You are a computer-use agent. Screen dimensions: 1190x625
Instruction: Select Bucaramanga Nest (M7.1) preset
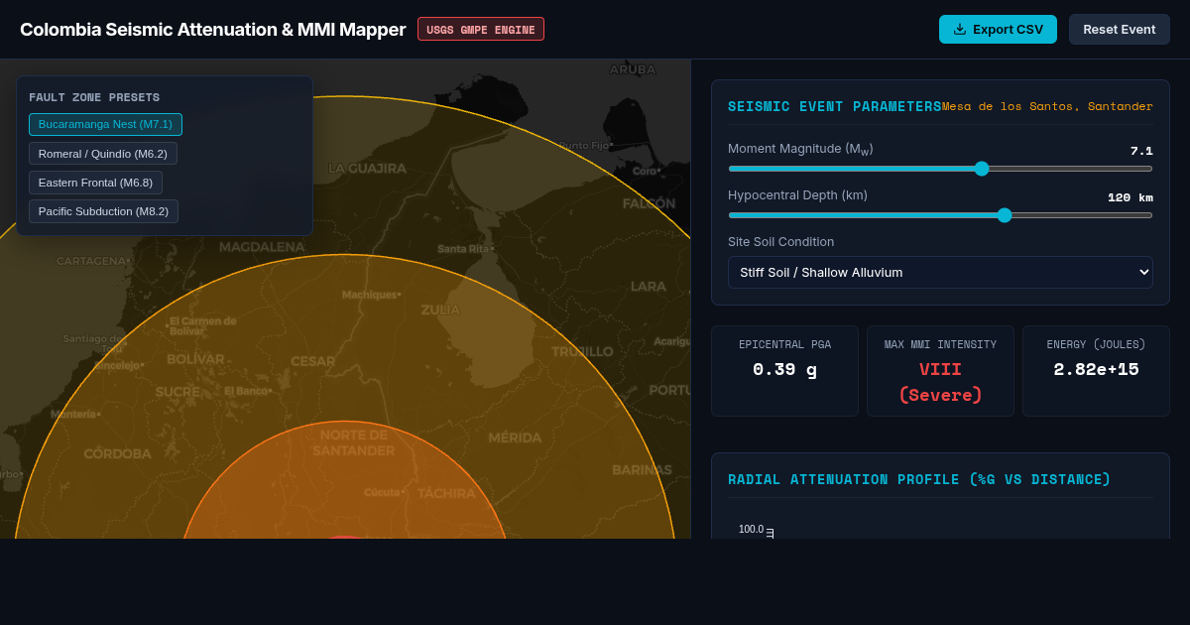pos(105,124)
